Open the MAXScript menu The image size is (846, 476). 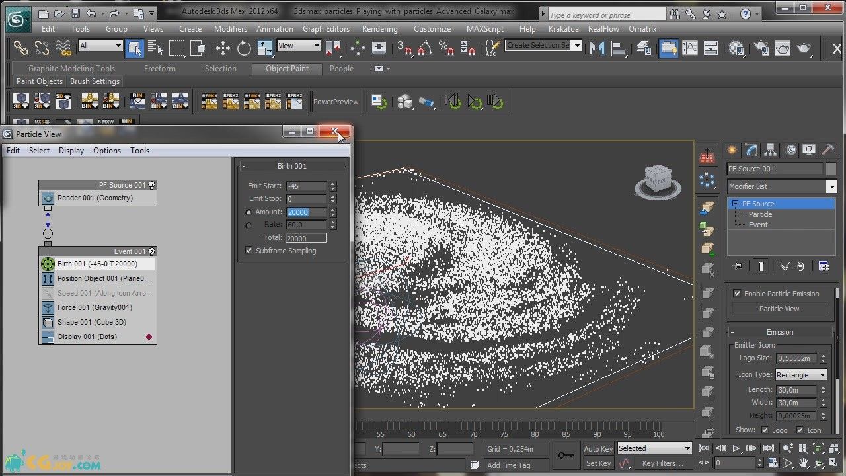(486, 29)
